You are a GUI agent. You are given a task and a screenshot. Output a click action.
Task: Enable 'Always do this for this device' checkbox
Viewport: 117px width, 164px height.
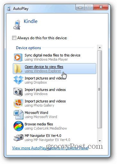[x=14, y=38]
